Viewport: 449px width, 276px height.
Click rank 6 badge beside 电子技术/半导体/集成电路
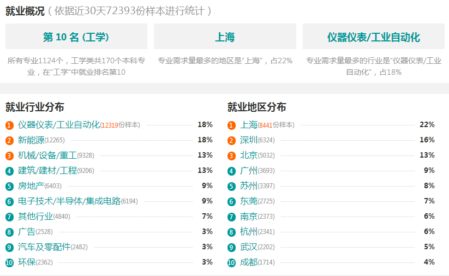(x=9, y=202)
